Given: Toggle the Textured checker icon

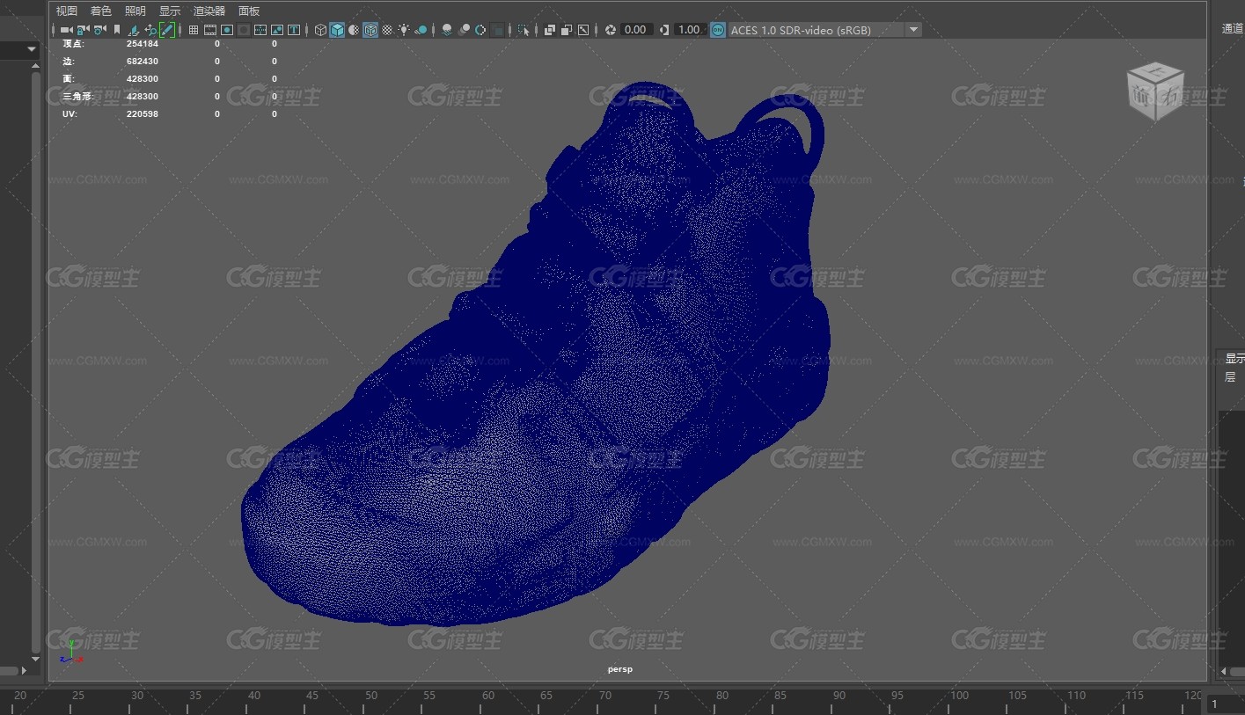Looking at the screenshot, I should pyautogui.click(x=388, y=30).
